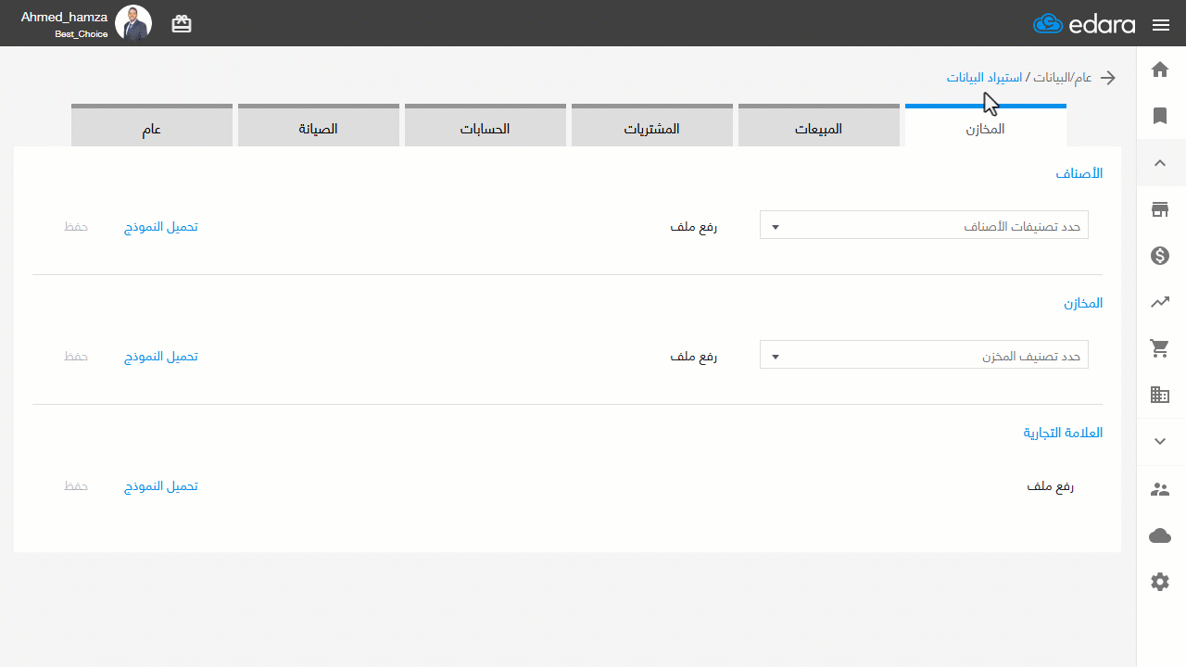
Task: Open the حدد تصنيفات الأصناف dropdown
Action: click(x=924, y=225)
